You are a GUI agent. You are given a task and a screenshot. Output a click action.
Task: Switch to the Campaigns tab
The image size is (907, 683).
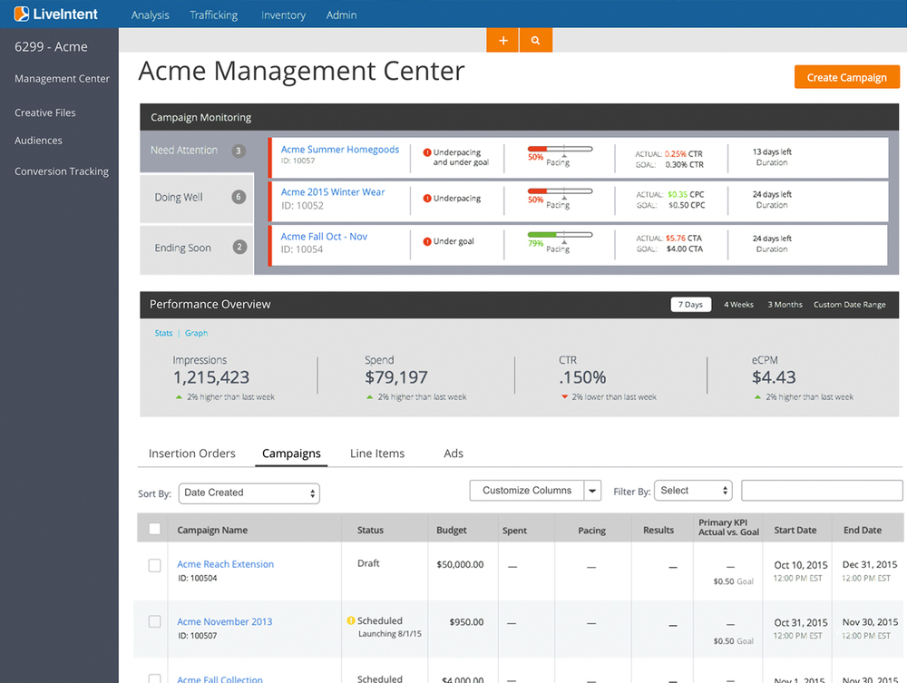click(x=291, y=454)
